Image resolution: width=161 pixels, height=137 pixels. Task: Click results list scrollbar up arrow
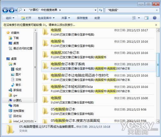pos(158,30)
